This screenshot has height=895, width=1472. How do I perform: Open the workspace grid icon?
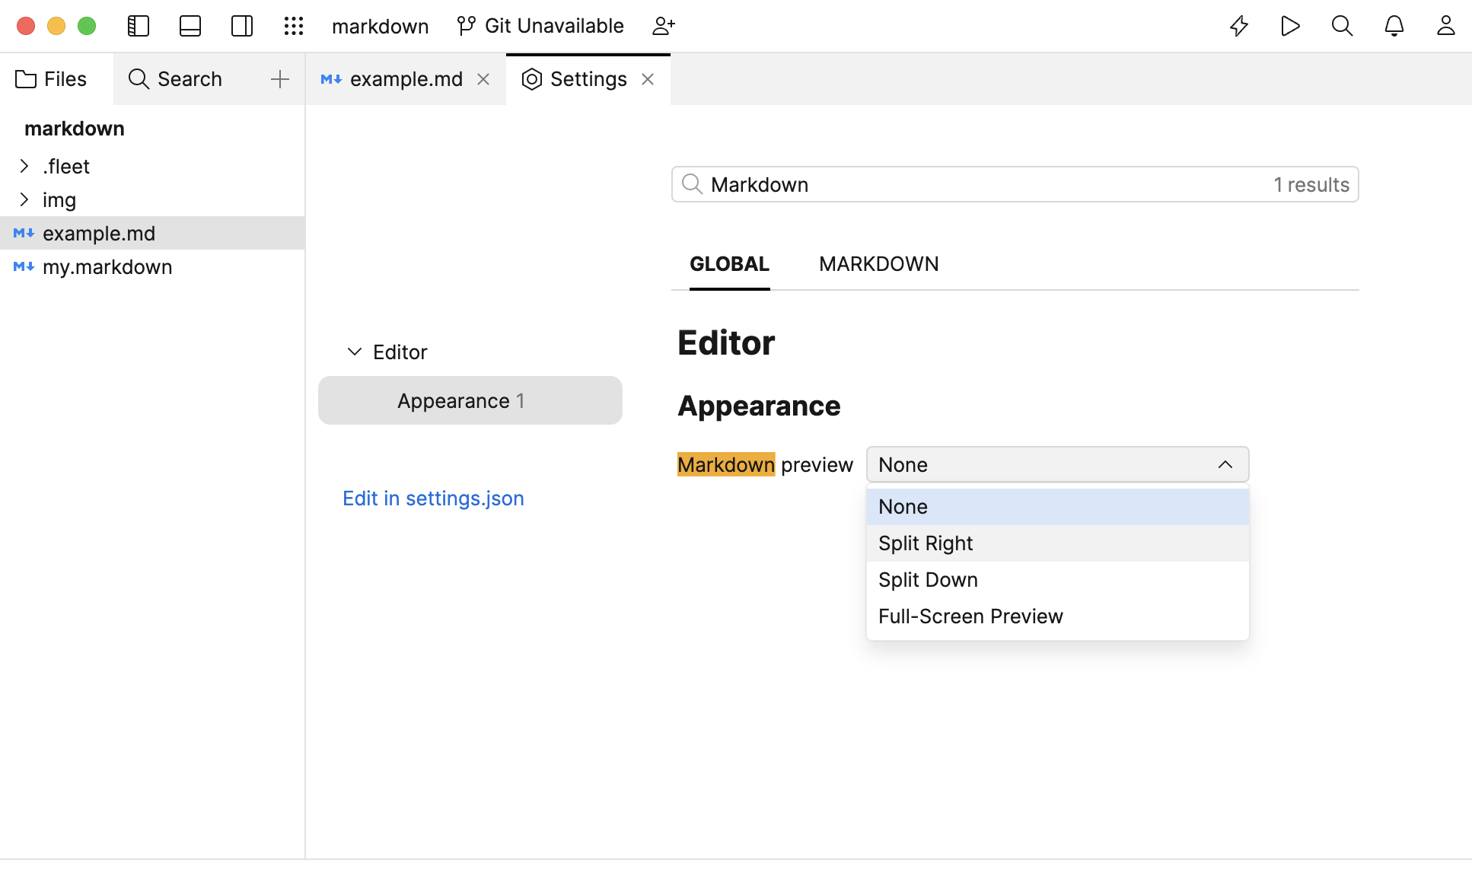click(x=294, y=25)
